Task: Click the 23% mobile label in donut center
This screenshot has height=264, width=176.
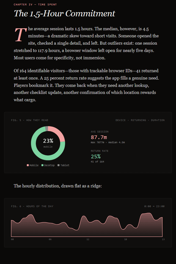Action: point(48,141)
